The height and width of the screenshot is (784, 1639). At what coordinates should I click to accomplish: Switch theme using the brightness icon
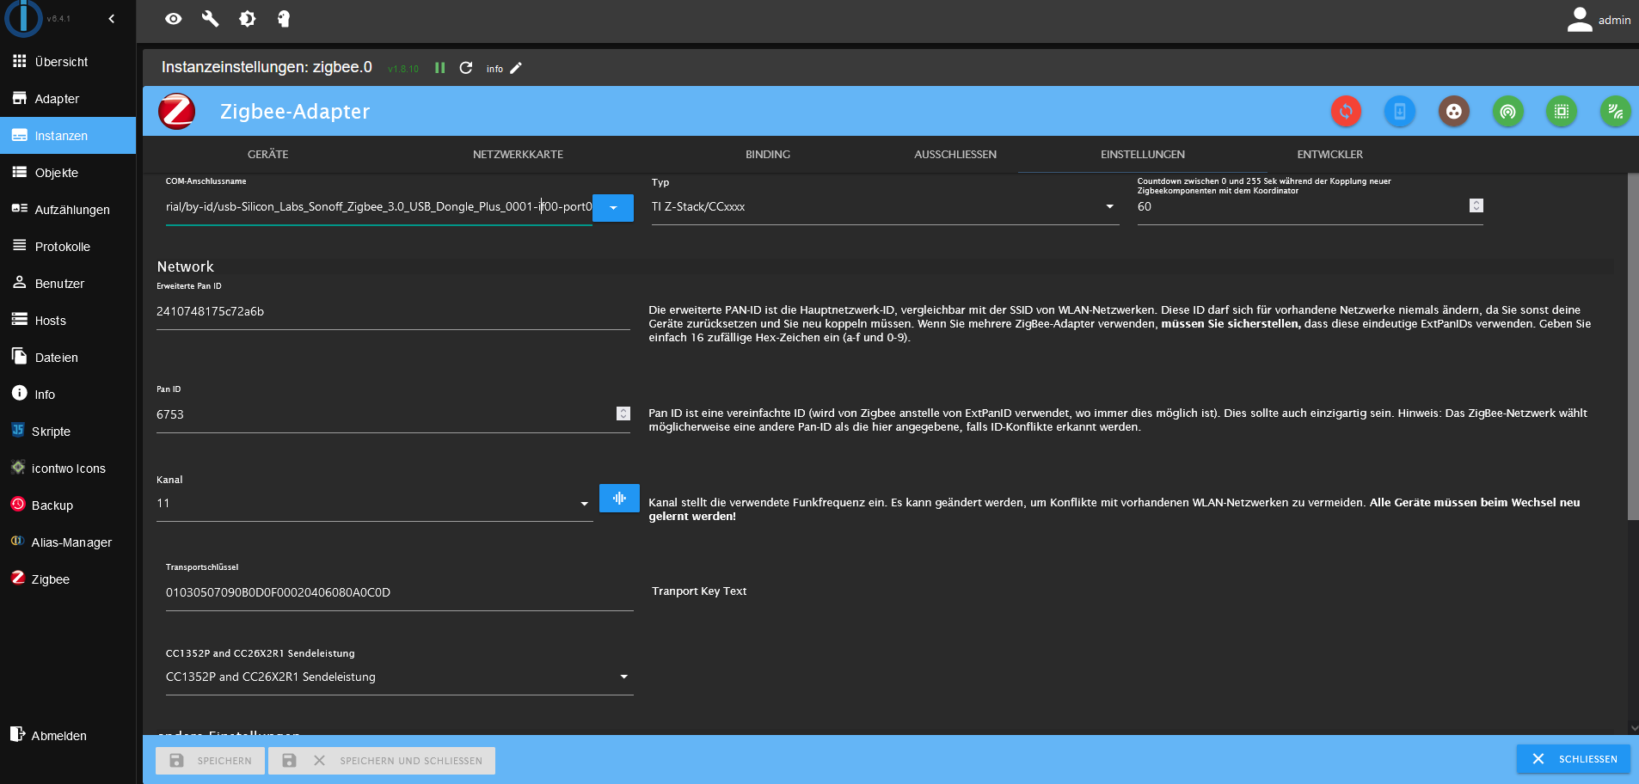click(248, 19)
